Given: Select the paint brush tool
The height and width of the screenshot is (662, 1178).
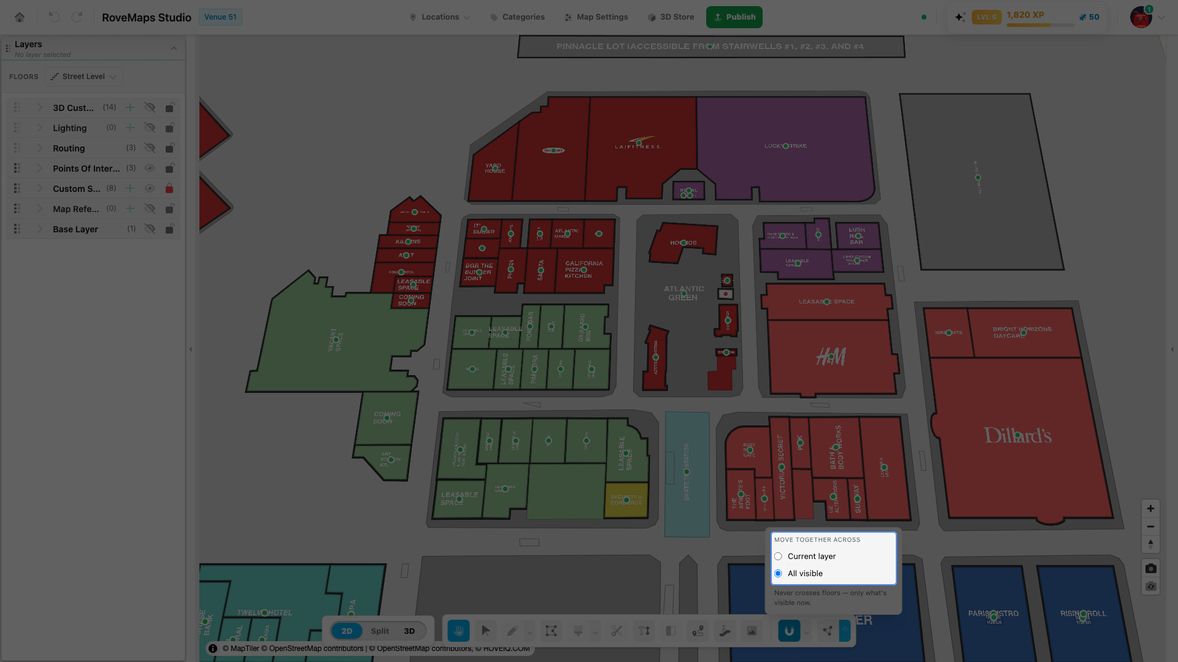Looking at the screenshot, I should (x=578, y=631).
